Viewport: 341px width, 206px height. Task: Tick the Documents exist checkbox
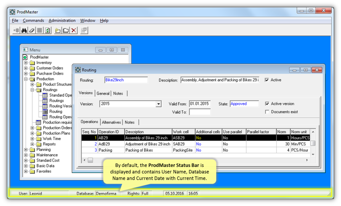pos(267,112)
